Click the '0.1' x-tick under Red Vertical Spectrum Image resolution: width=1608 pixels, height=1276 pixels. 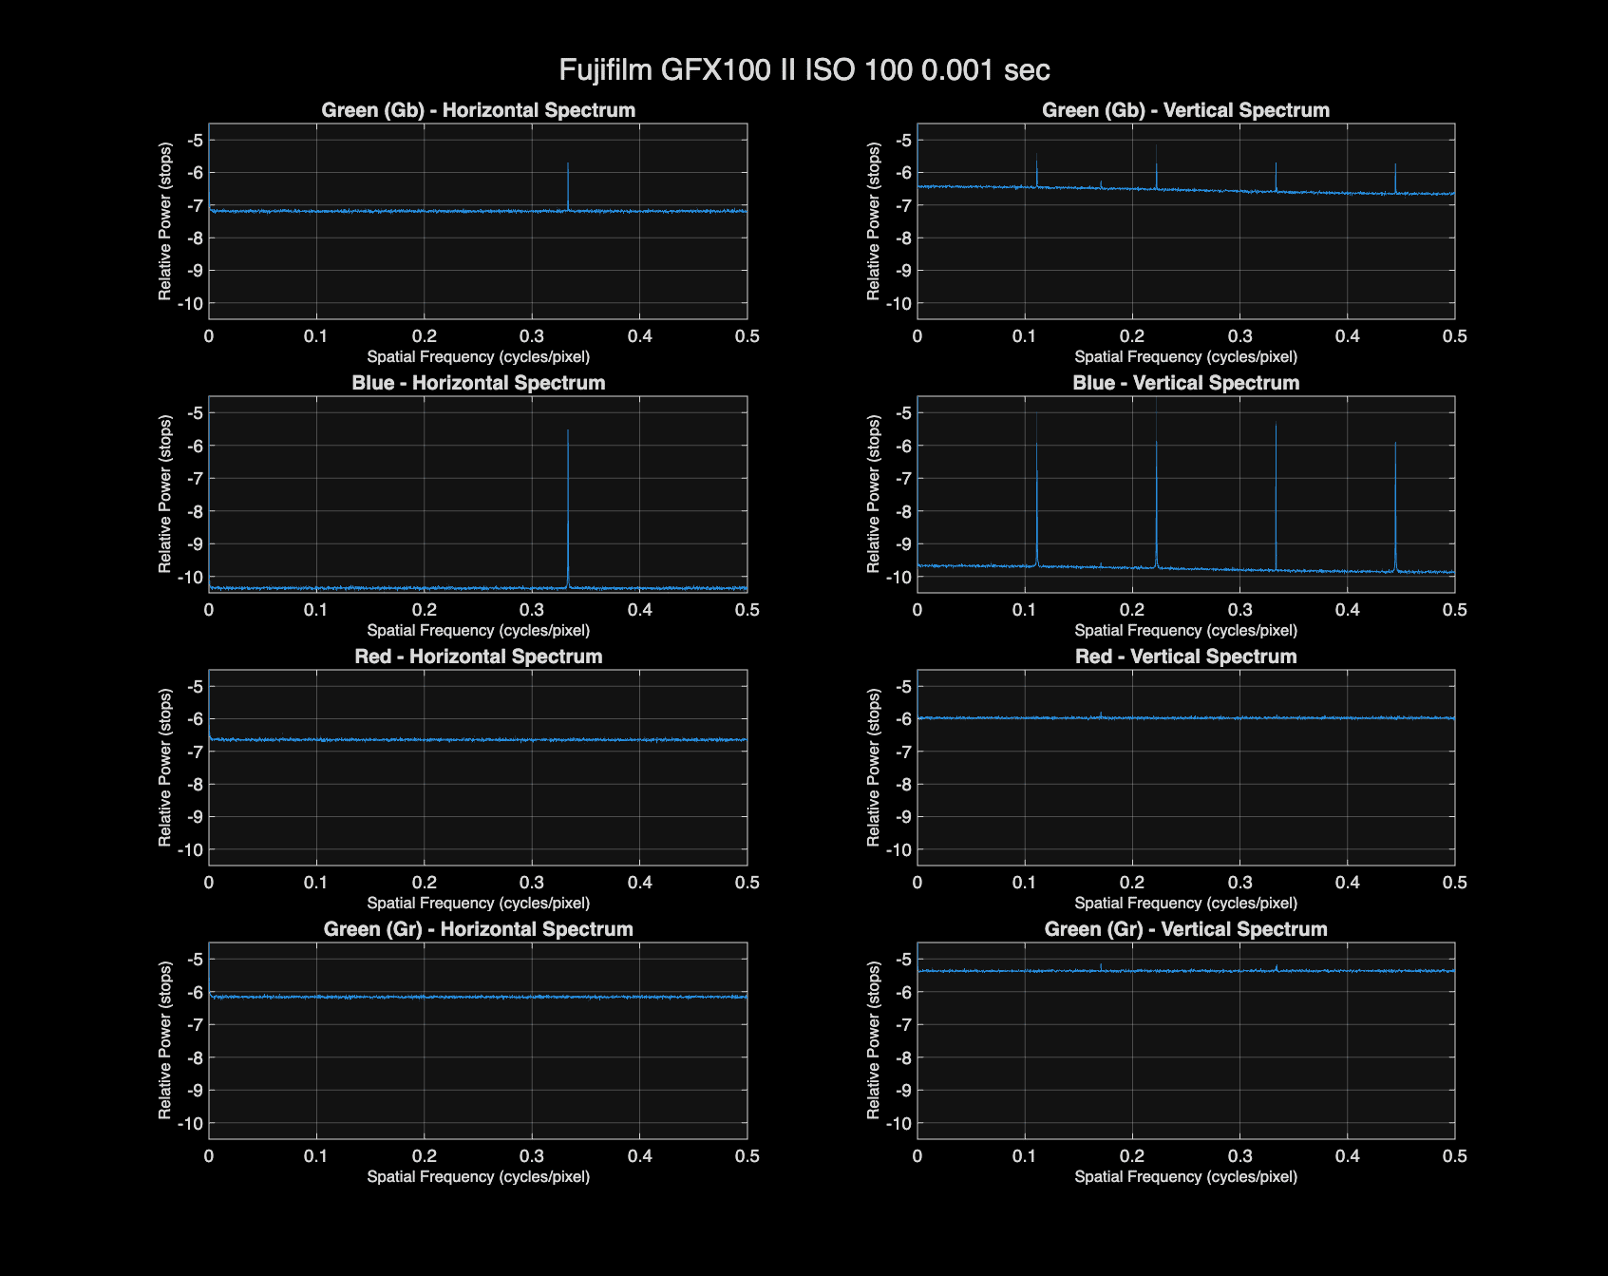[1024, 883]
